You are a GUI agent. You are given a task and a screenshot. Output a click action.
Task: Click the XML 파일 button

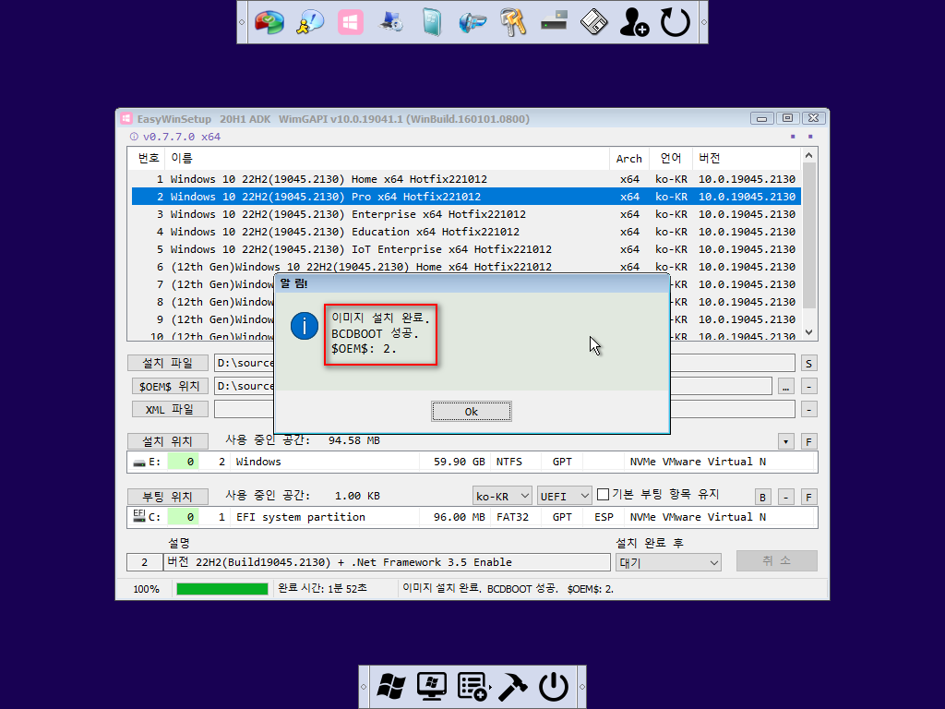[x=170, y=409]
